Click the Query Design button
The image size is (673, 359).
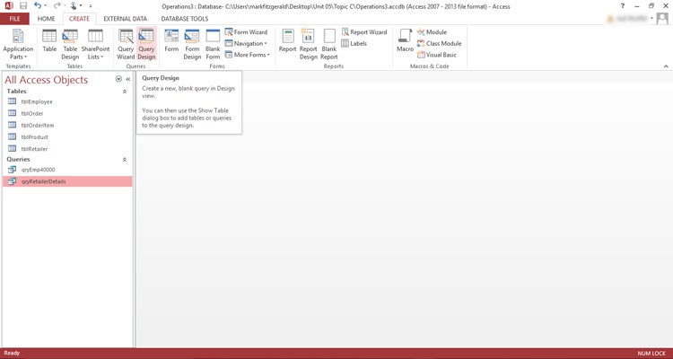coord(146,44)
